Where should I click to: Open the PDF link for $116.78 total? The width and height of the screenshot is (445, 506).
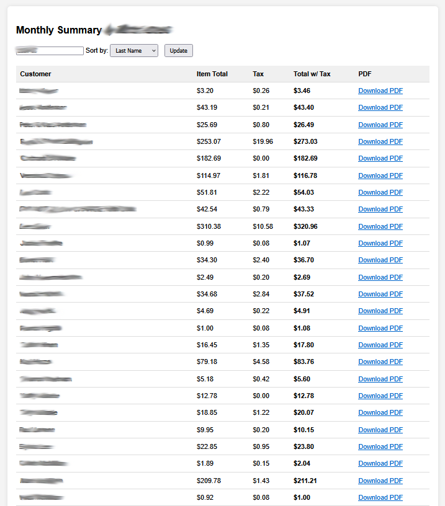(x=380, y=175)
